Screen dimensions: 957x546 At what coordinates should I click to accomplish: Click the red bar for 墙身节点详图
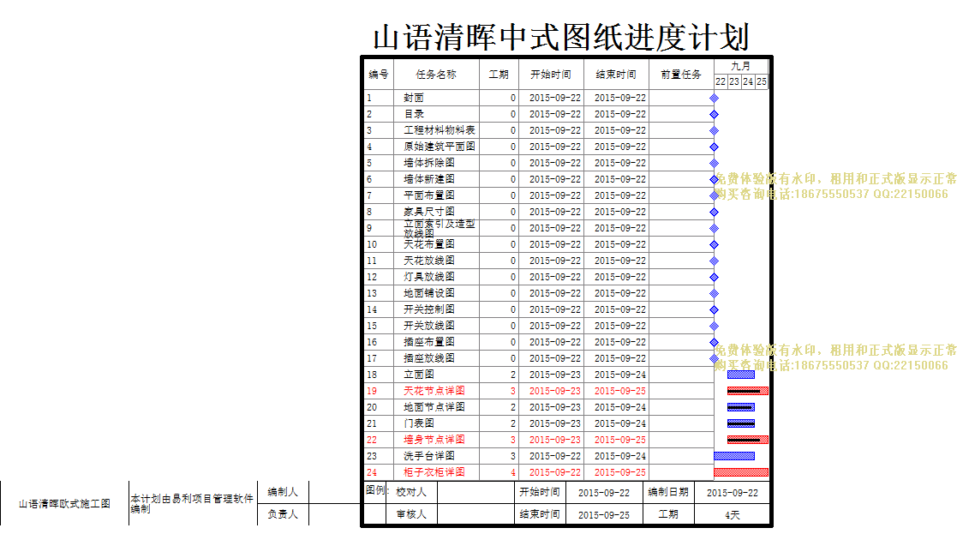click(748, 440)
